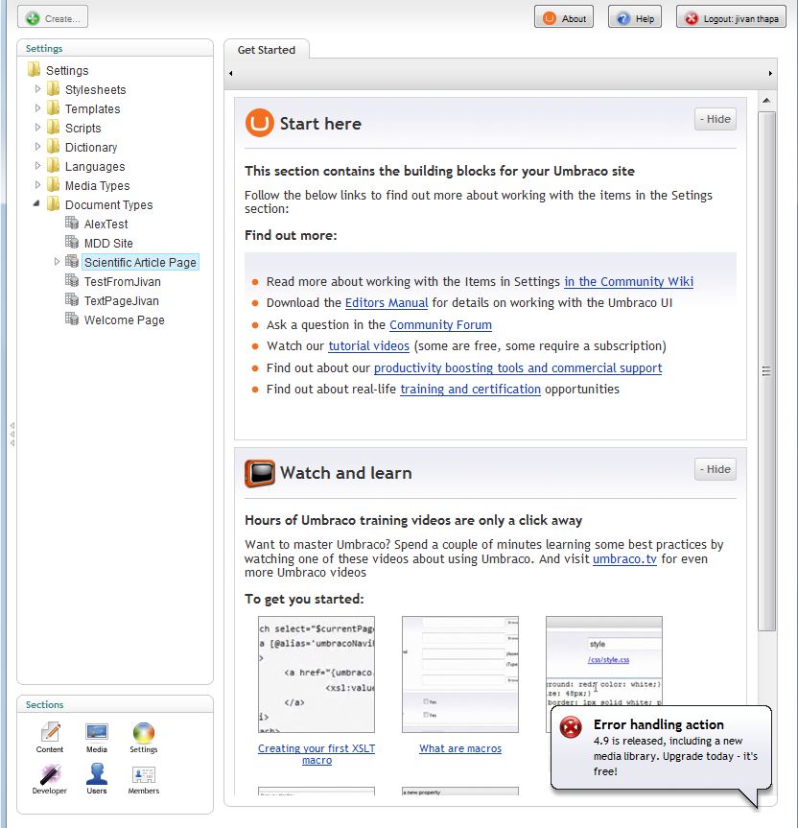Click the tab strip right arrow
The image size is (798, 828).
pyautogui.click(x=770, y=74)
